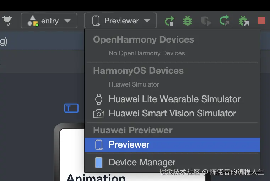Select Huawei Lite Wearable Simulator
Image resolution: width=270 pixels, height=181 pixels.
[x=174, y=99]
